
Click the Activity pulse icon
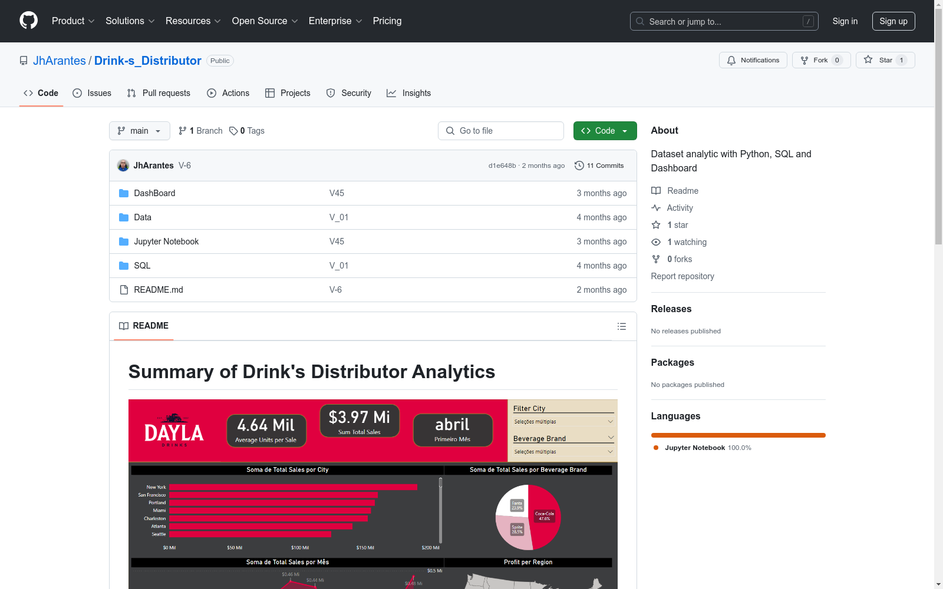[x=656, y=208]
